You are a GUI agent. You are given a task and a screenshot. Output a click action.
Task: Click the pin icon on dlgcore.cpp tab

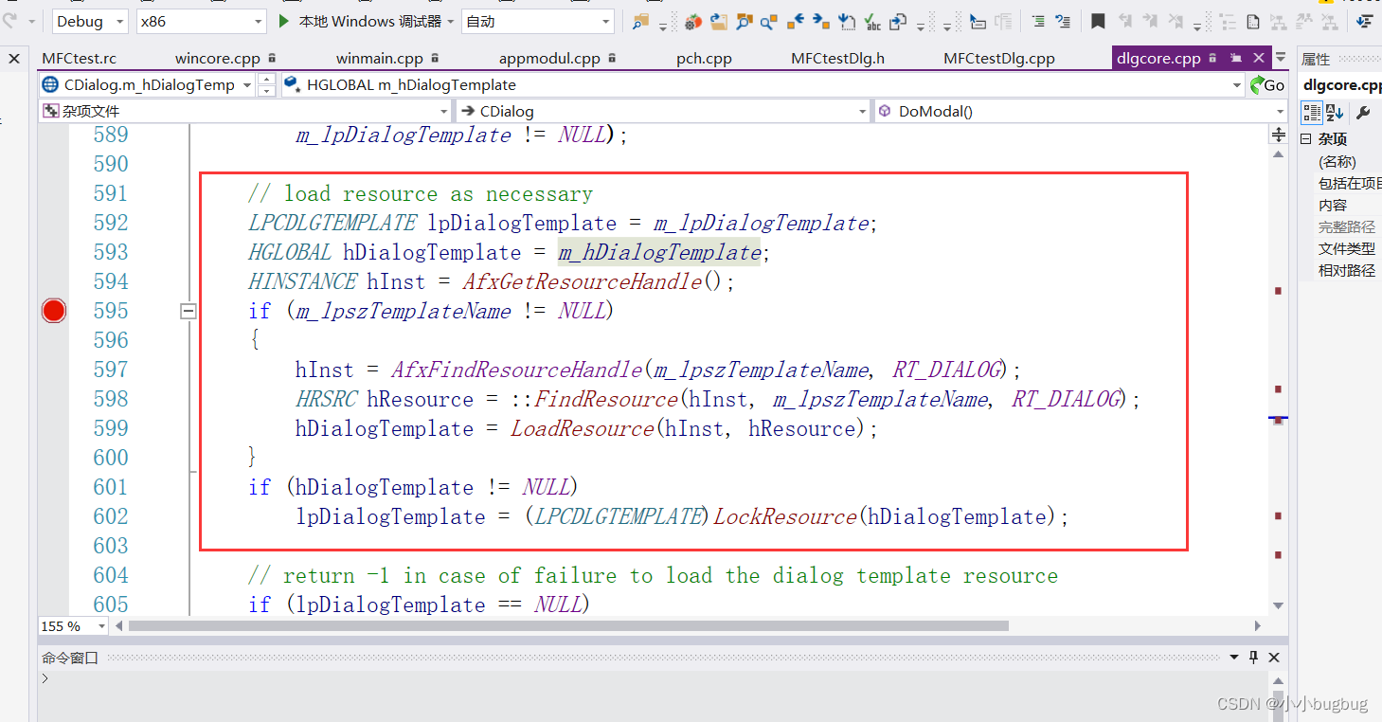click(x=1235, y=58)
